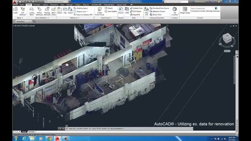Viewport: 251px width, 141px height.
Task: Click the Insert block icon
Action: (x=16, y=11)
